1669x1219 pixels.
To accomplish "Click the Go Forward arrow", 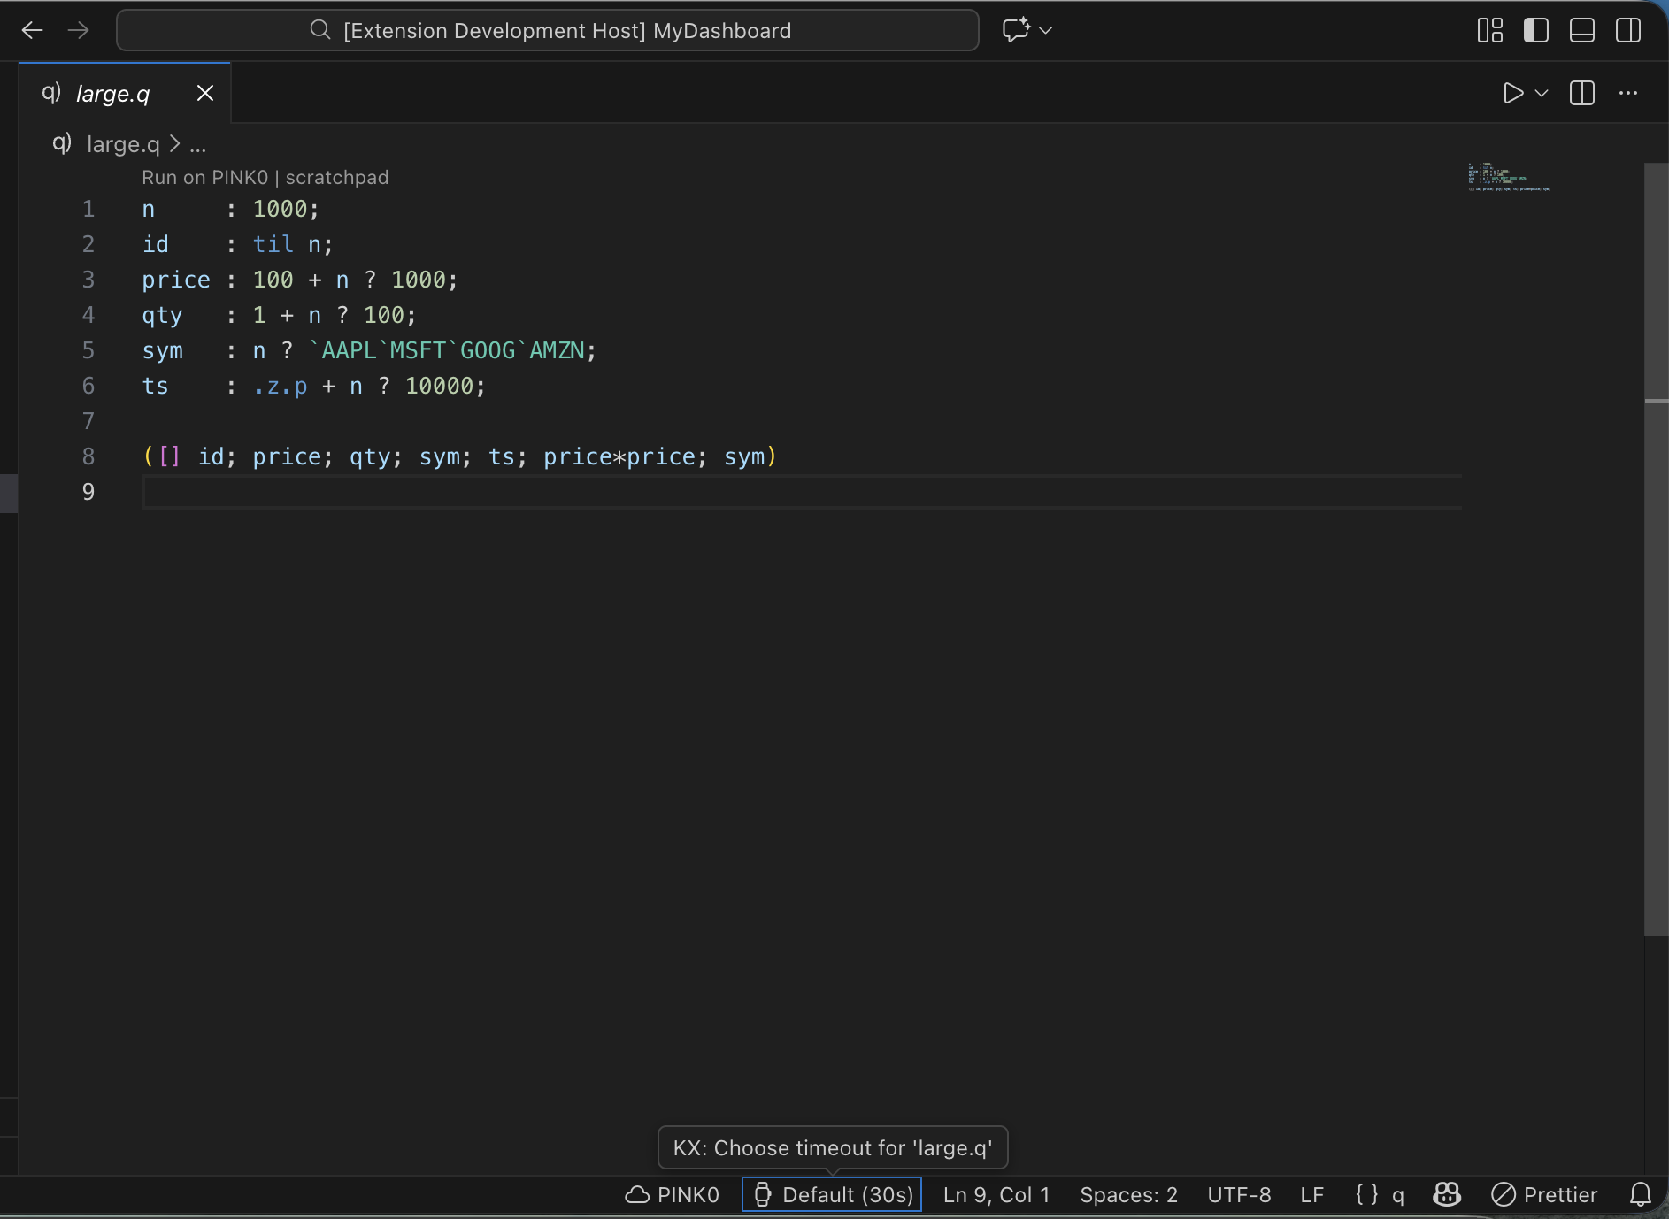I will click(79, 30).
